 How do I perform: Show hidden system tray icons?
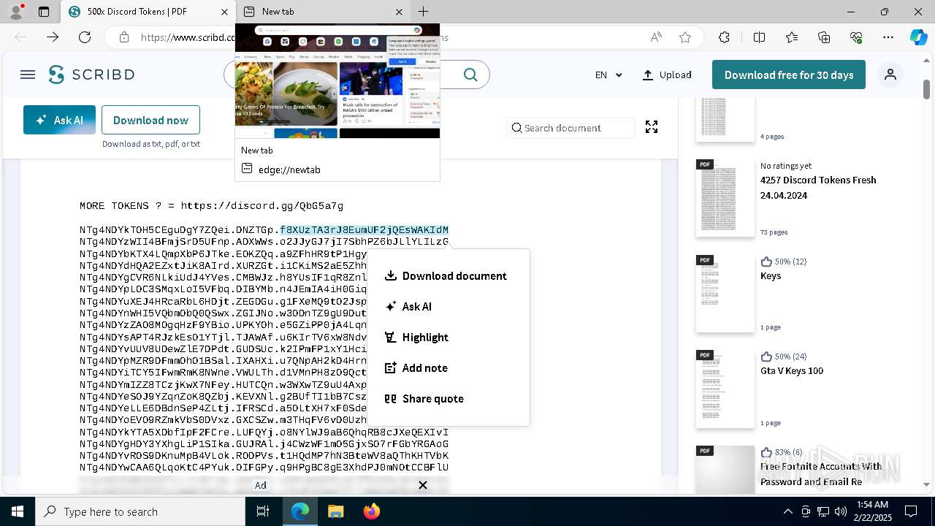click(787, 511)
